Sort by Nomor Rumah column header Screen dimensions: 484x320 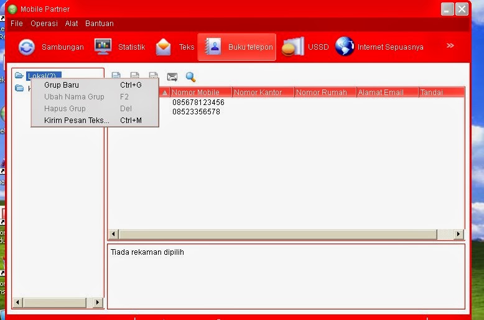tap(325, 92)
